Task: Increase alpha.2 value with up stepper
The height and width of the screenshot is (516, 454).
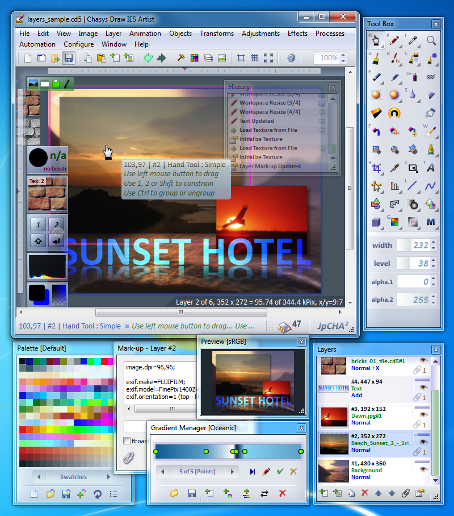Action: [x=434, y=297]
